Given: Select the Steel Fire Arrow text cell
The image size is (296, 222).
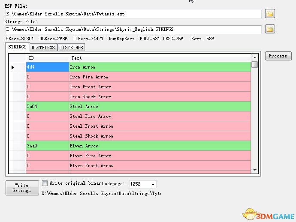Looking at the screenshot, I should pyautogui.click(x=160, y=116).
